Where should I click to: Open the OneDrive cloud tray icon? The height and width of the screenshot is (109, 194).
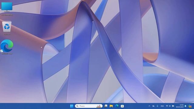[153, 106]
